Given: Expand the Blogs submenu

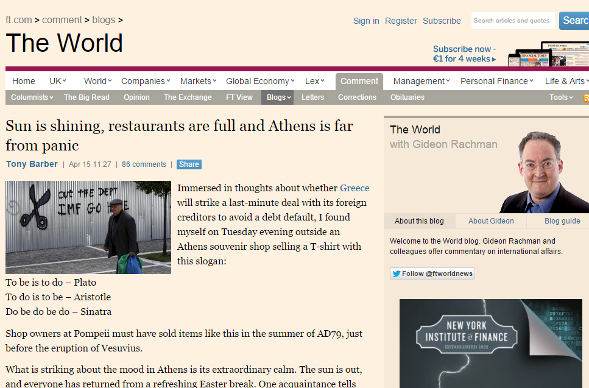Looking at the screenshot, I should pyautogui.click(x=278, y=97).
